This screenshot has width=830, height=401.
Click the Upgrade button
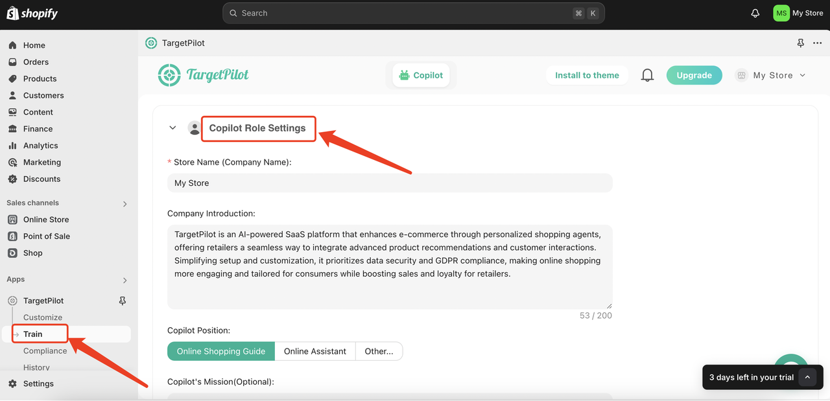[x=694, y=75]
